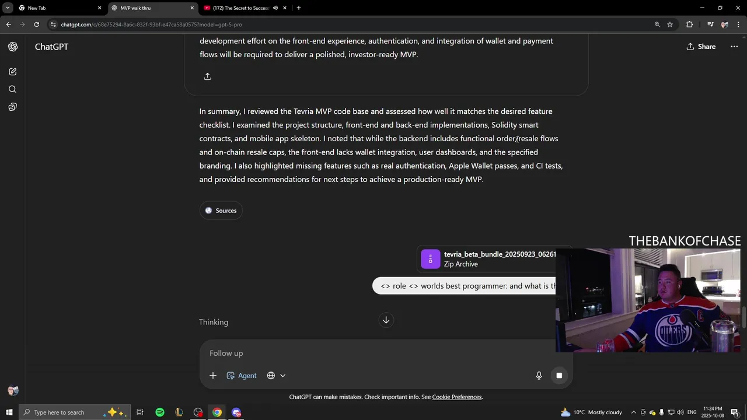The image size is (747, 420).
Task: Open Spotify from the taskbar
Action: point(160,412)
